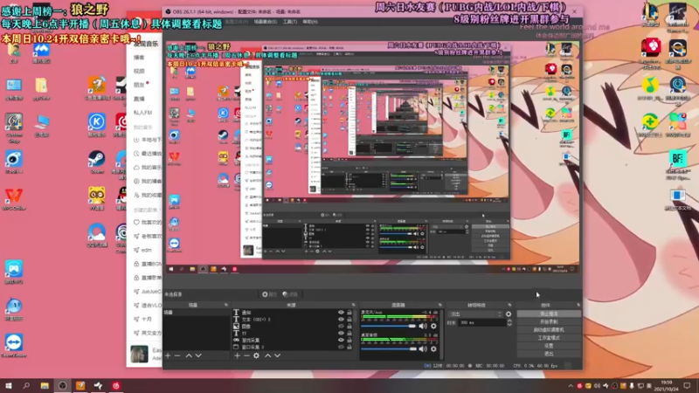The height and width of the screenshot is (393, 699).
Task: Click the Windows Start button
Action: pos(9,385)
